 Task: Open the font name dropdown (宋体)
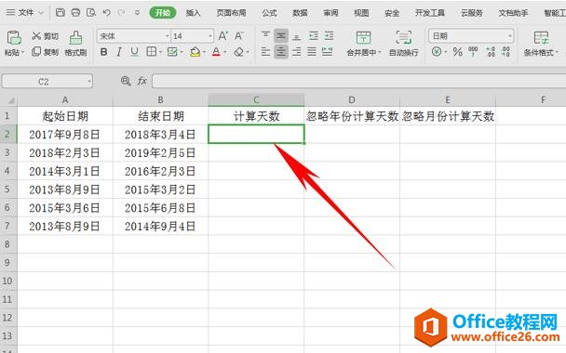[168, 36]
